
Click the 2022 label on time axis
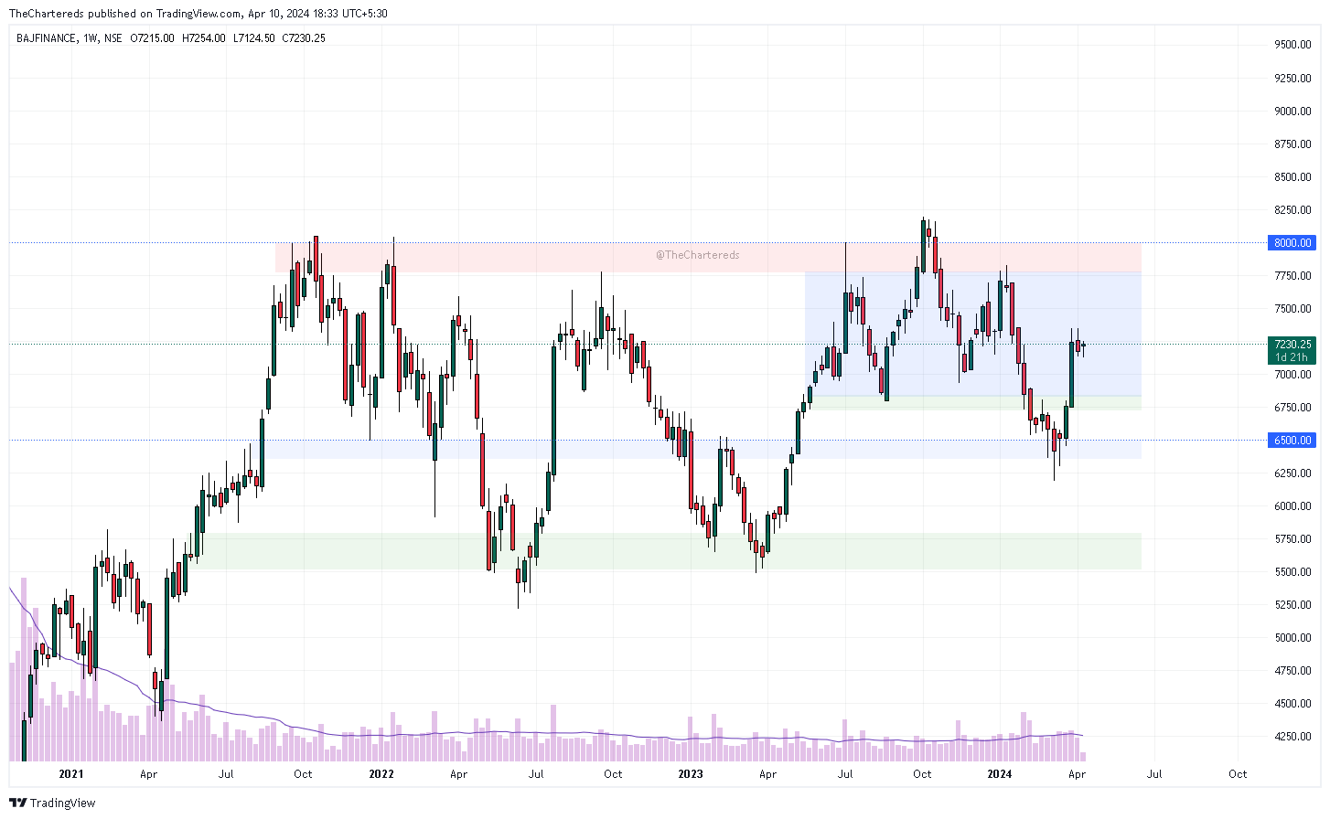[x=381, y=774]
